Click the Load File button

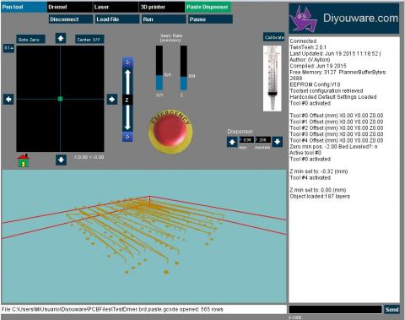[116, 19]
